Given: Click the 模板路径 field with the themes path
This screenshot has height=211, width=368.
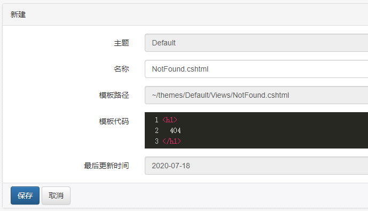Looking at the screenshot, I should tap(256, 95).
